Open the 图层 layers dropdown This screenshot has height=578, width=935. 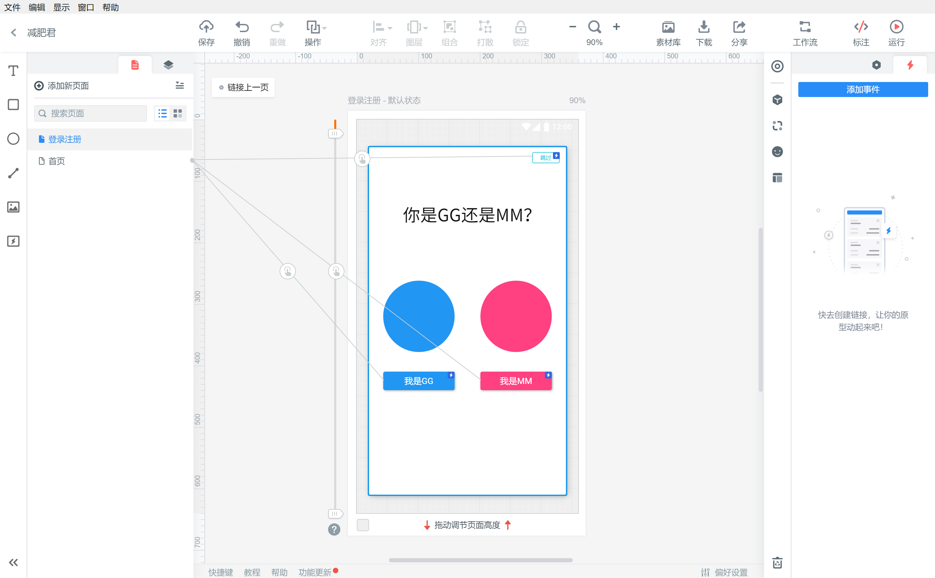click(x=416, y=32)
